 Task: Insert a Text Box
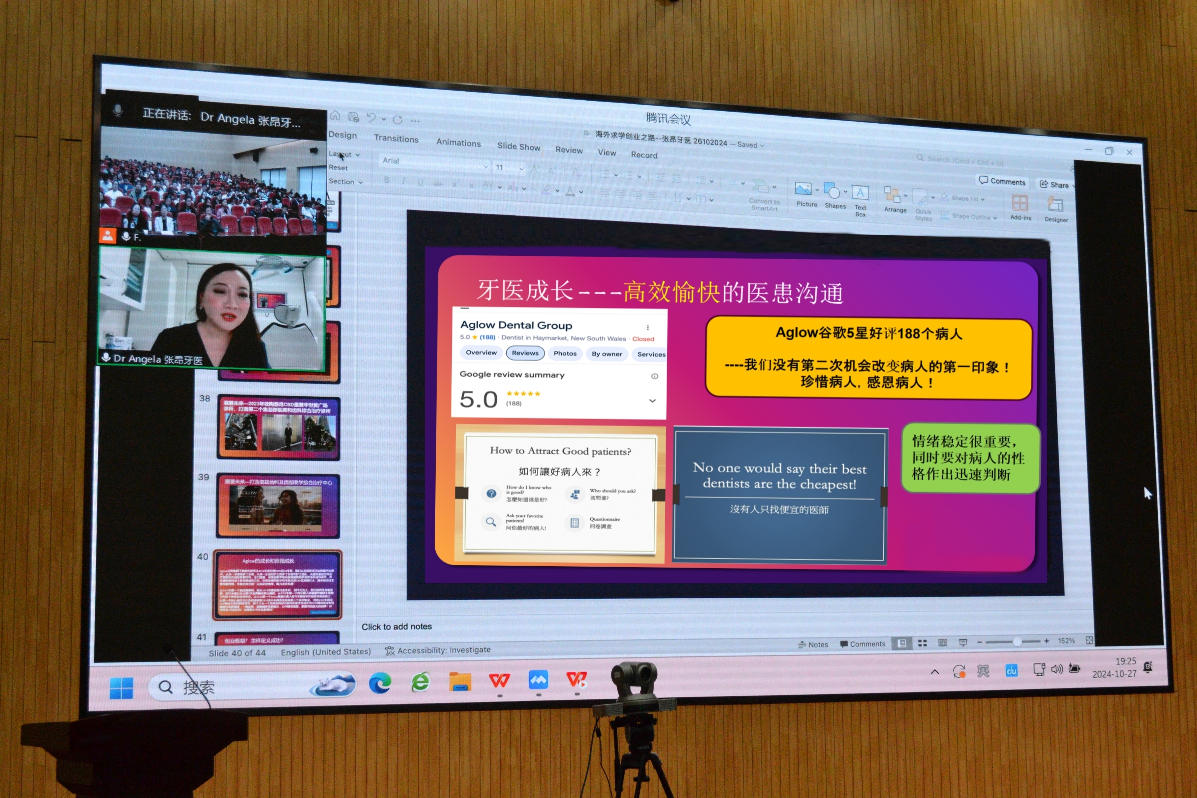(x=860, y=201)
